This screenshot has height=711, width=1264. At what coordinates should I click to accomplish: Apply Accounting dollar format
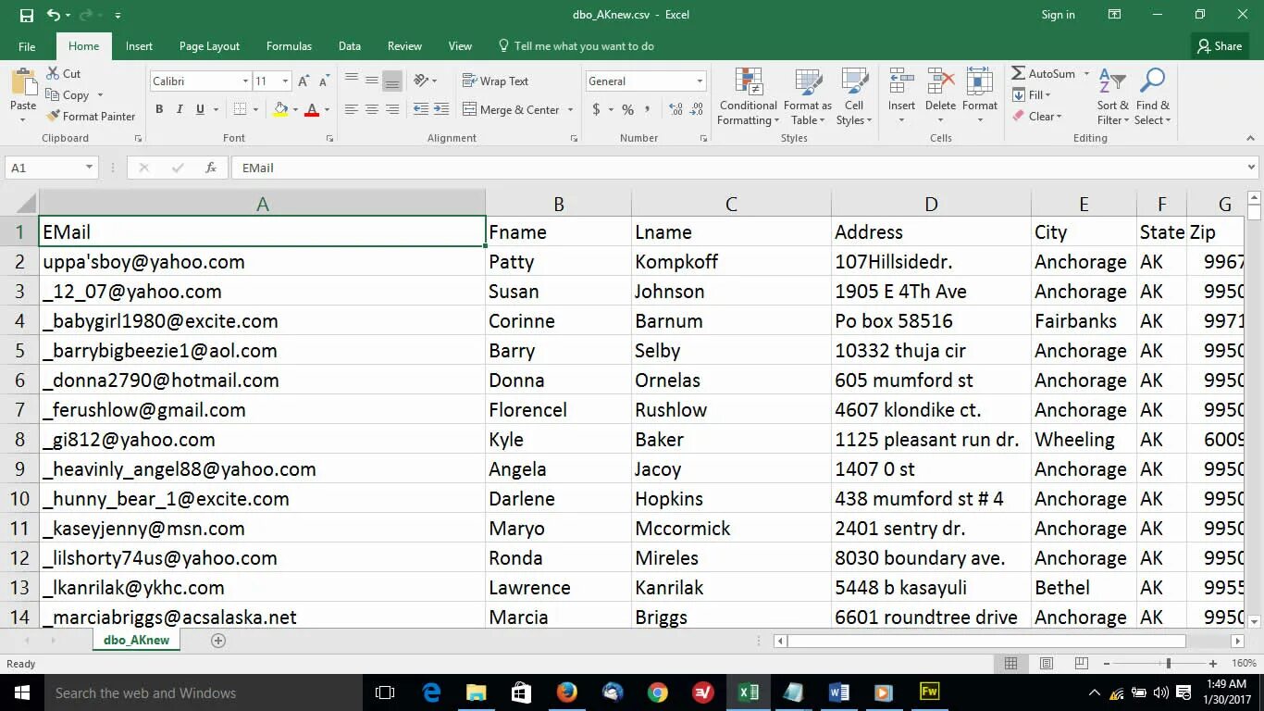(x=597, y=109)
